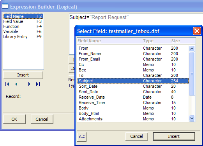Screen dimensions: 203x146
Task: Select the Receive_Time field row
Action: tap(133, 103)
